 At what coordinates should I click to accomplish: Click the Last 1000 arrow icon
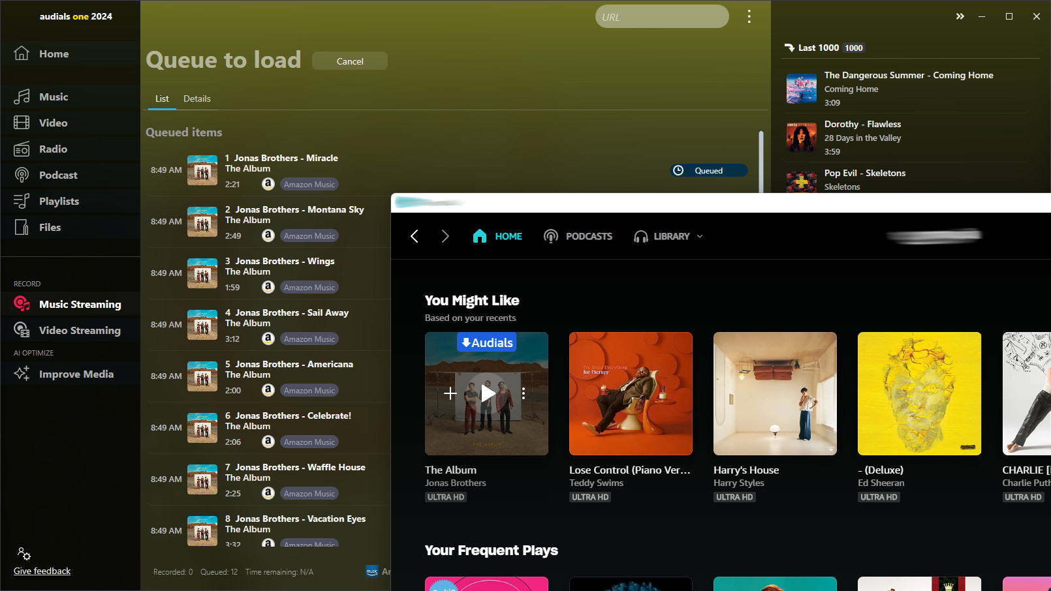pos(789,48)
